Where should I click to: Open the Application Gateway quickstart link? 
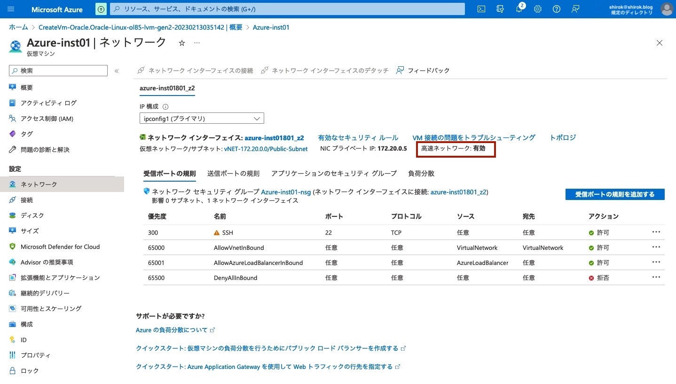[x=268, y=367]
